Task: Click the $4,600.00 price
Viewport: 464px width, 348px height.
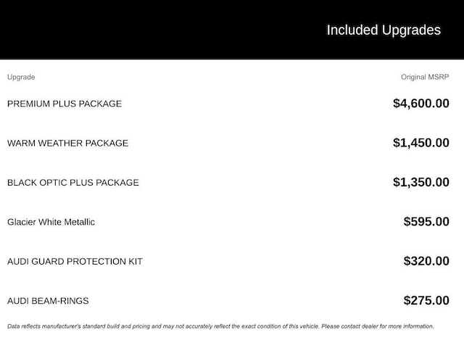Action: 421,103
